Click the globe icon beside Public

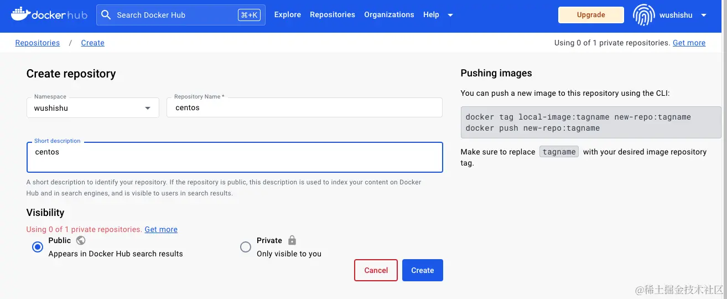click(x=81, y=240)
